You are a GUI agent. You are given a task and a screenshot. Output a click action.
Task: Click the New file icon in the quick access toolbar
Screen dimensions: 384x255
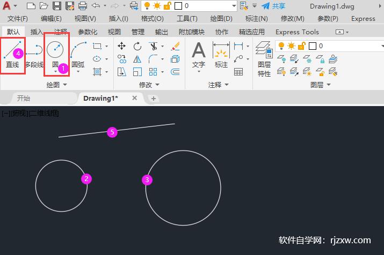click(x=31, y=5)
